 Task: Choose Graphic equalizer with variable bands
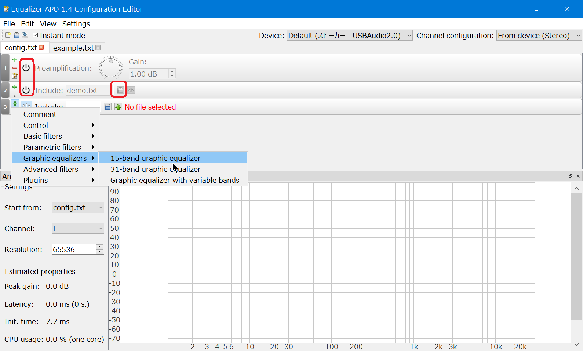coord(175,180)
